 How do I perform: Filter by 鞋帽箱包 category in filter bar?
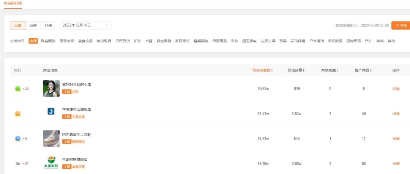click(x=201, y=41)
